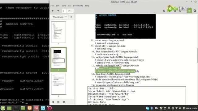This screenshot has height=111, width=198.
Task: Open the View menu
Action: tap(64, 6)
